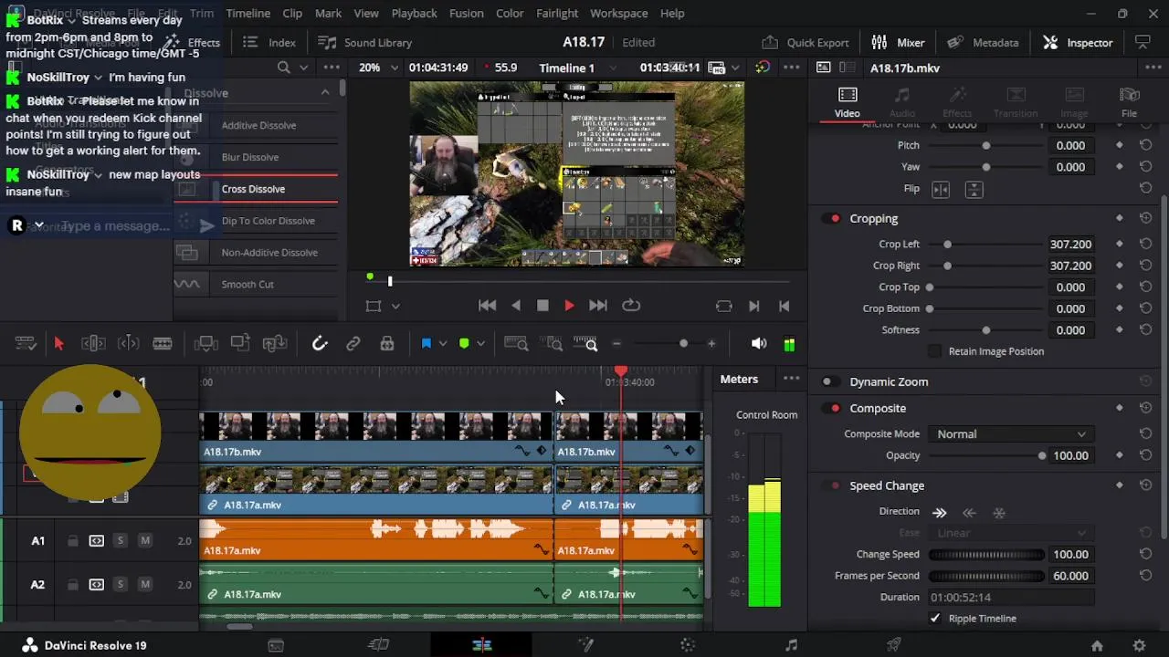Activate the Dynamic Trim Mode tool
Viewport: 1169px width, 657px height.
[129, 343]
